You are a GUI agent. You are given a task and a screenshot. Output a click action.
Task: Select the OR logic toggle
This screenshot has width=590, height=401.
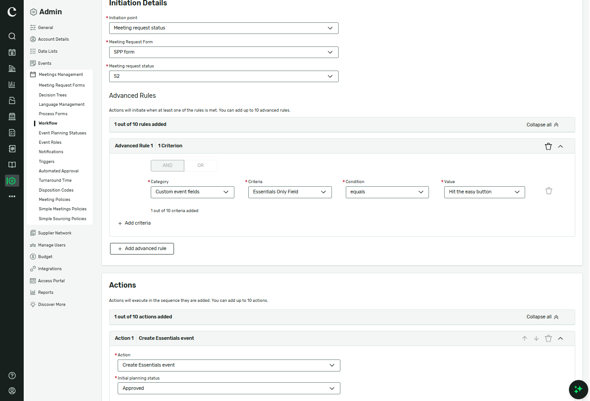(x=200, y=165)
